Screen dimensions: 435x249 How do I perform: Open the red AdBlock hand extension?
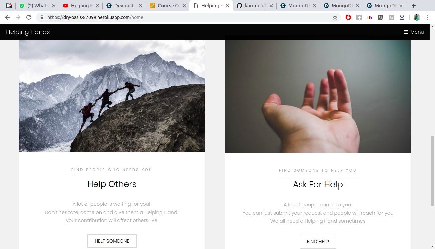[x=348, y=17]
